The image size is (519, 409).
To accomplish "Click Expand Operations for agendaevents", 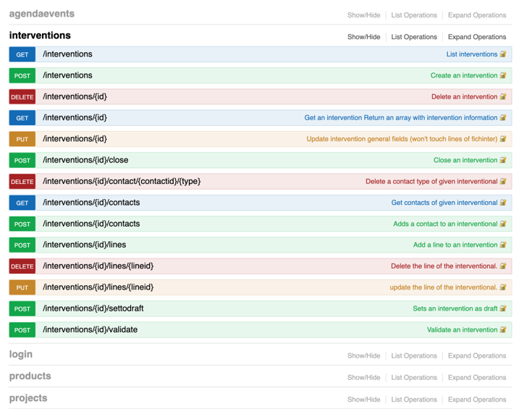I will [477, 15].
